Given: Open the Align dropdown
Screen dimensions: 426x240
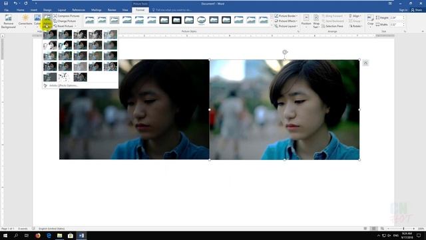Looking at the screenshot, I should (355, 16).
